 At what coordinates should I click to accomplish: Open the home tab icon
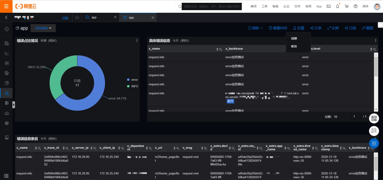pos(77,17)
